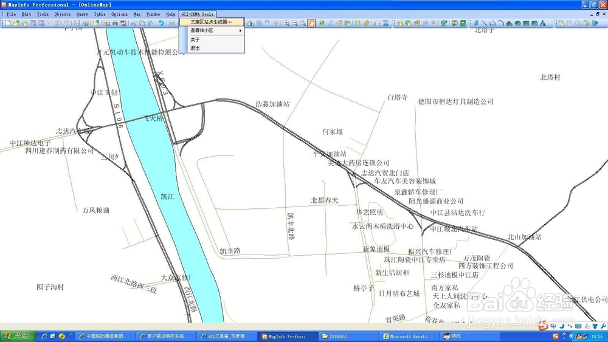Viewport: 608px width, 342px height.
Task: Open the Options menu
Action: (119, 14)
